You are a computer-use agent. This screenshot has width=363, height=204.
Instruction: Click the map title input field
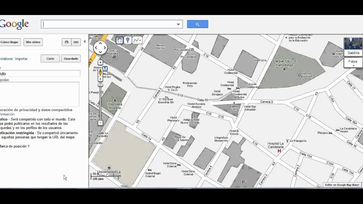(40, 74)
